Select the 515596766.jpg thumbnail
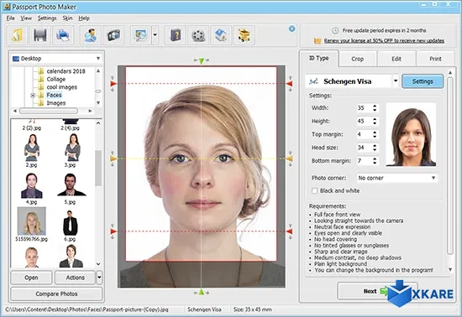The width and height of the screenshot is (462, 317). pos(32,224)
